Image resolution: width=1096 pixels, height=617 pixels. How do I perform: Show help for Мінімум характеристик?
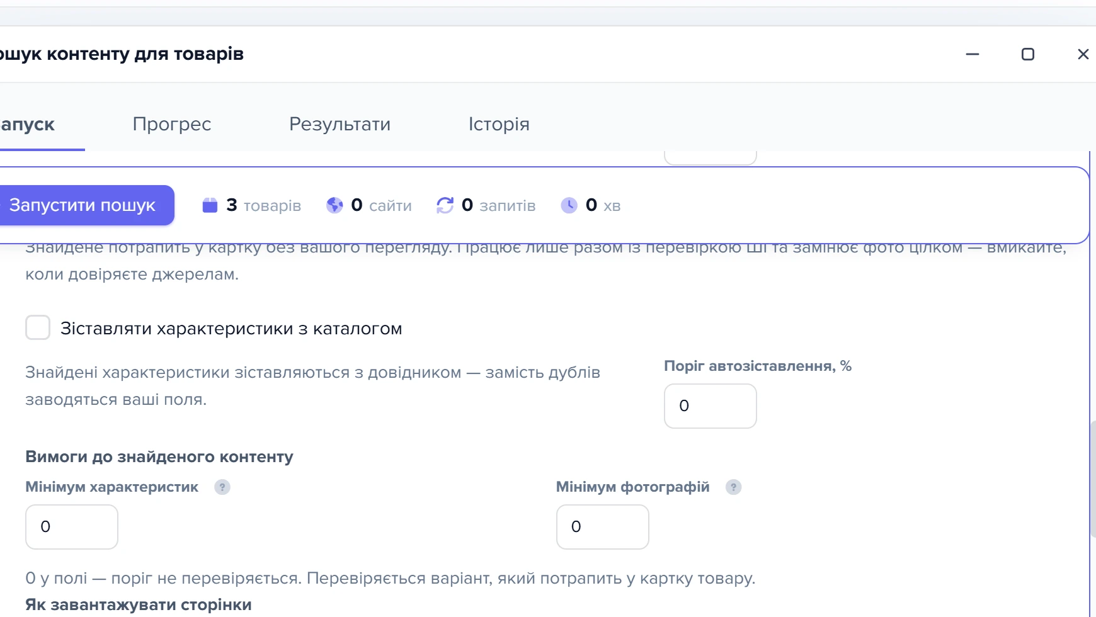(222, 487)
